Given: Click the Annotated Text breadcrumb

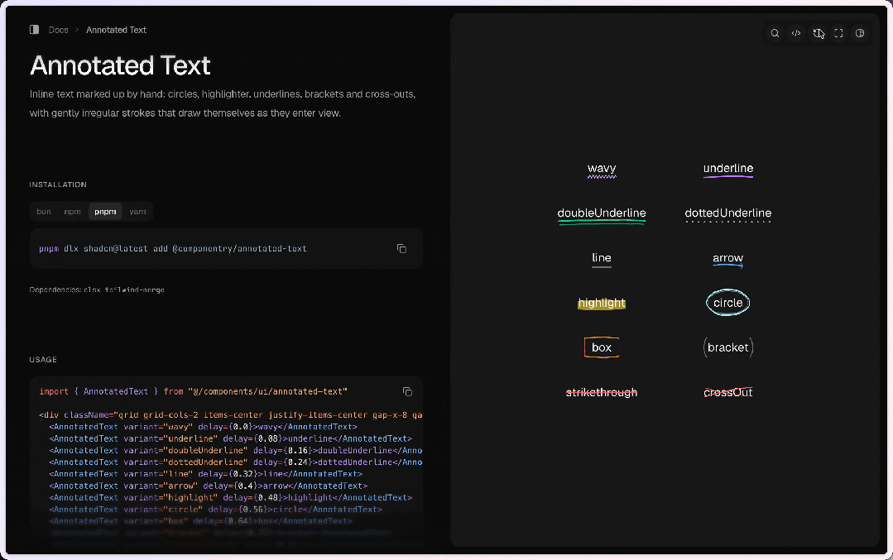Looking at the screenshot, I should point(116,30).
